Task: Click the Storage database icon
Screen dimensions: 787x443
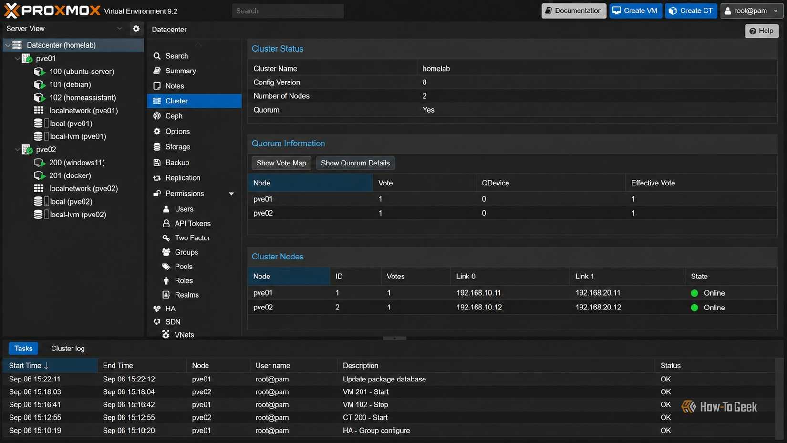Action: coord(157,147)
